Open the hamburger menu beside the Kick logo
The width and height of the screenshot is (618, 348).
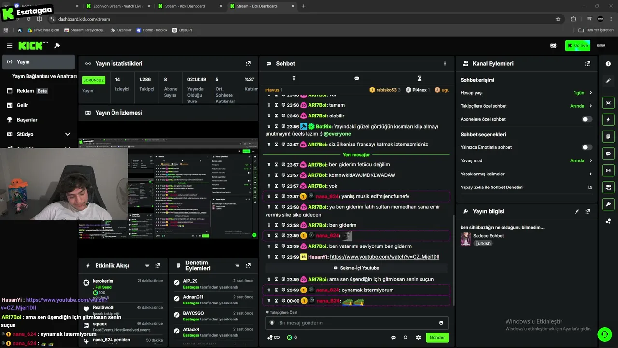pyautogui.click(x=10, y=46)
